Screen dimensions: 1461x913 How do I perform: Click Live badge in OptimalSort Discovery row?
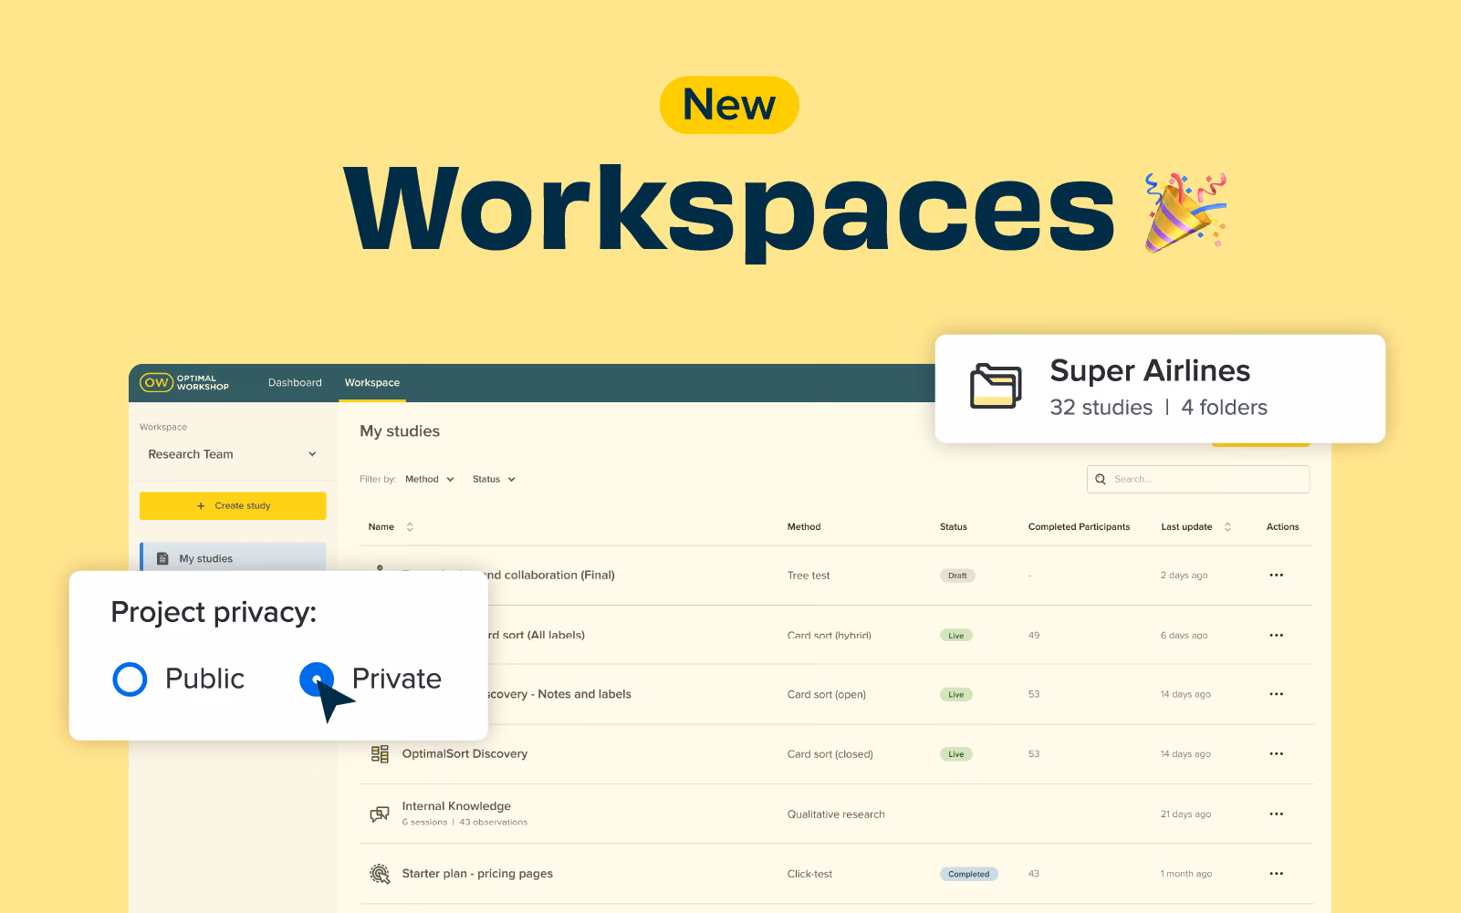click(x=955, y=754)
